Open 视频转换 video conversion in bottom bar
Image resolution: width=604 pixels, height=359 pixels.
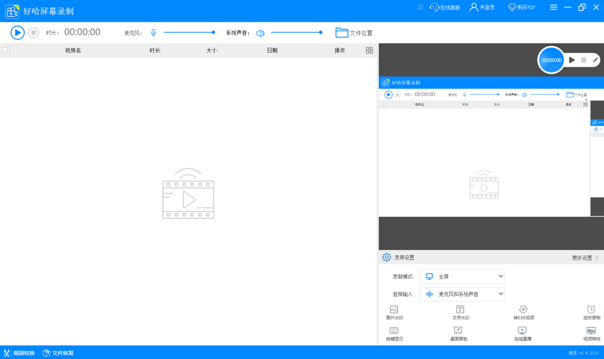tap(19, 353)
